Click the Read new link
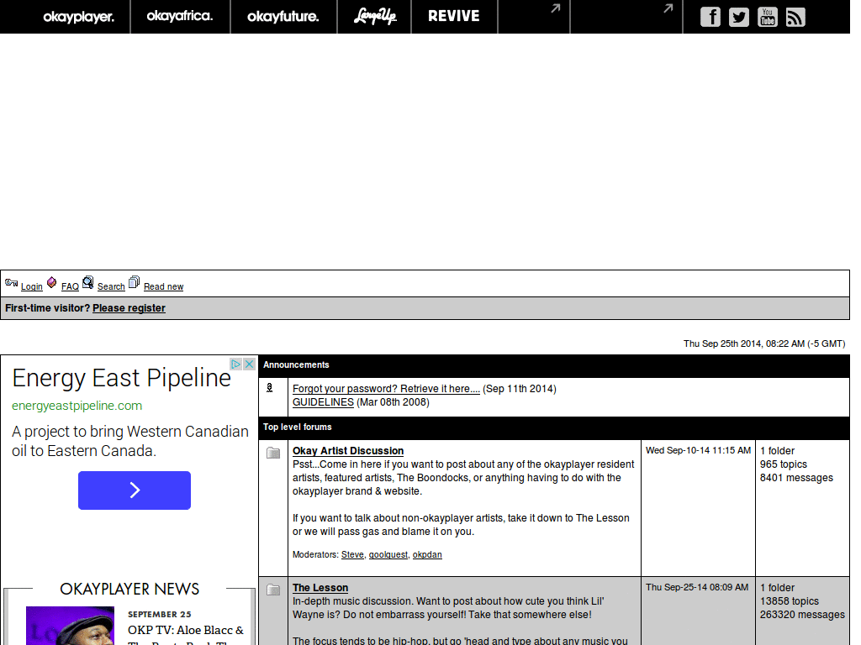Viewport: 861px width, 645px height. coord(164,286)
